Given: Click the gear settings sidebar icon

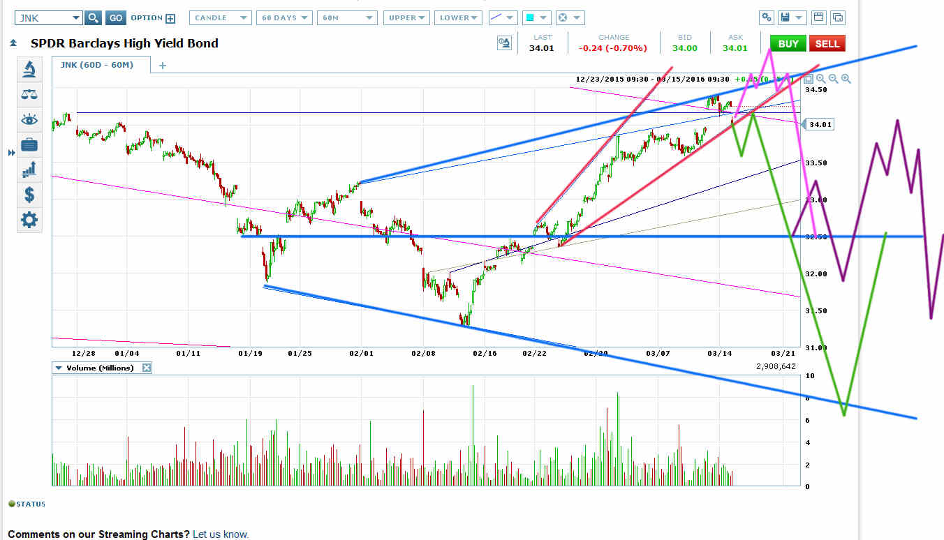Looking at the screenshot, I should click(29, 220).
